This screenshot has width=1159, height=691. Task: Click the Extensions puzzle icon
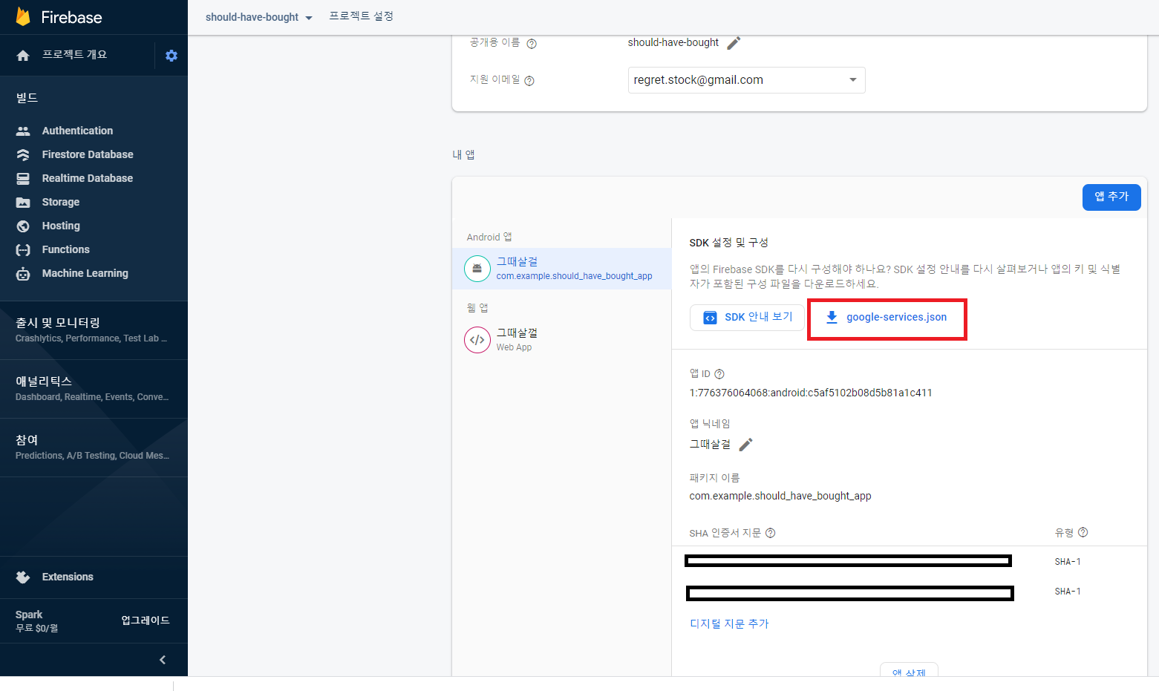point(23,577)
